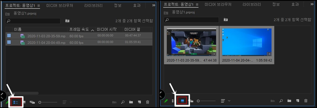This screenshot has width=317, height=108.
Task: Click search-bin folder icon in left panel
Action: click(x=67, y=21)
